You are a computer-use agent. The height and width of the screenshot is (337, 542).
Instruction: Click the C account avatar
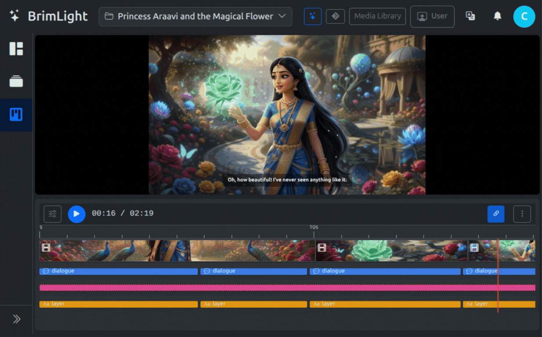point(524,16)
